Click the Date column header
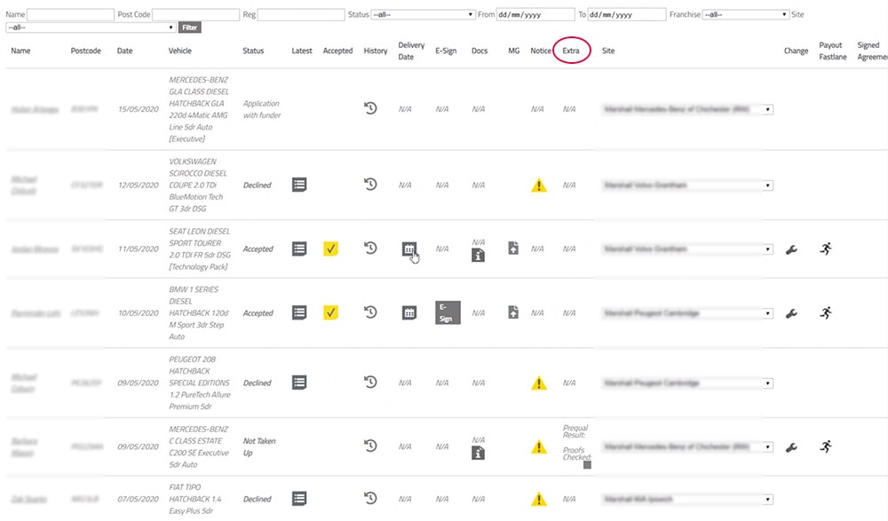The image size is (888, 521). point(124,51)
